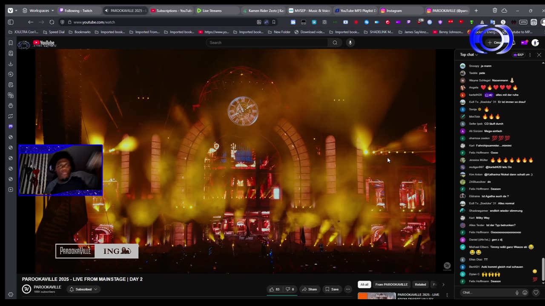Select the From PAROOKAVILLE filter chip
545x306 pixels.
[391, 284]
